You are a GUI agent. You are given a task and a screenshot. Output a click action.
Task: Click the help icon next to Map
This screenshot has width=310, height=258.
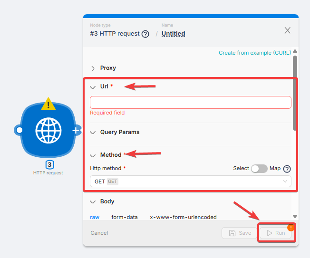[x=287, y=169]
